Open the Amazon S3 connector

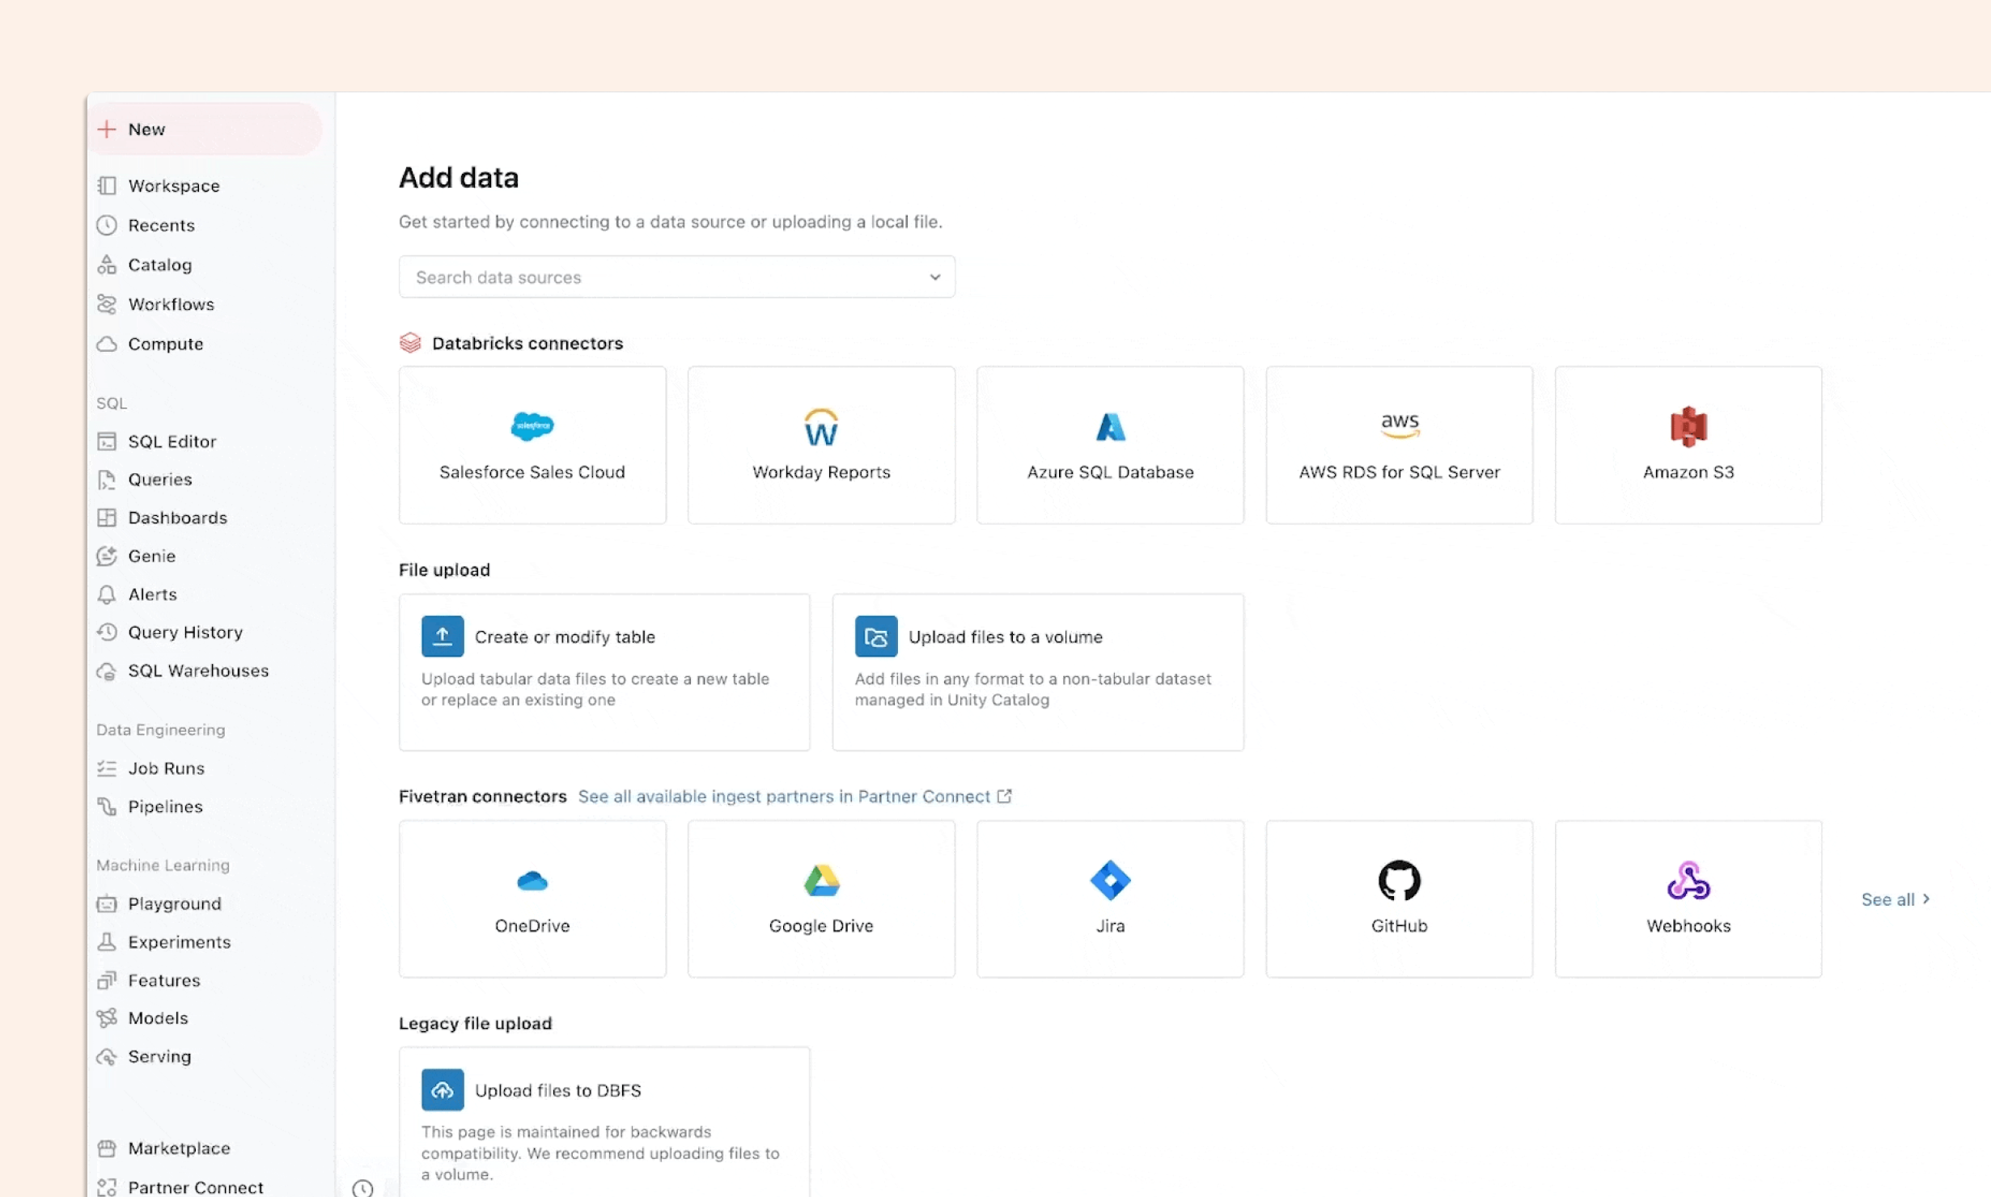[1687, 445]
